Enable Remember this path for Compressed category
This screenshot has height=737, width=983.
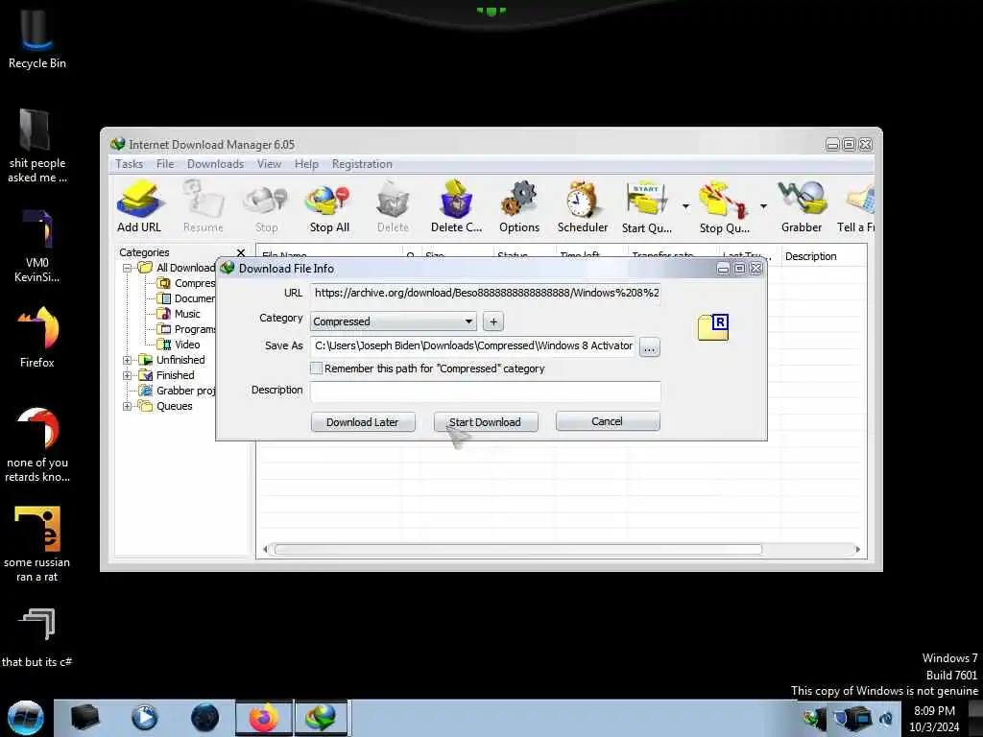point(317,368)
